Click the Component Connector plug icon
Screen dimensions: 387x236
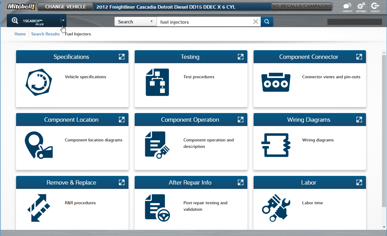coord(276,82)
